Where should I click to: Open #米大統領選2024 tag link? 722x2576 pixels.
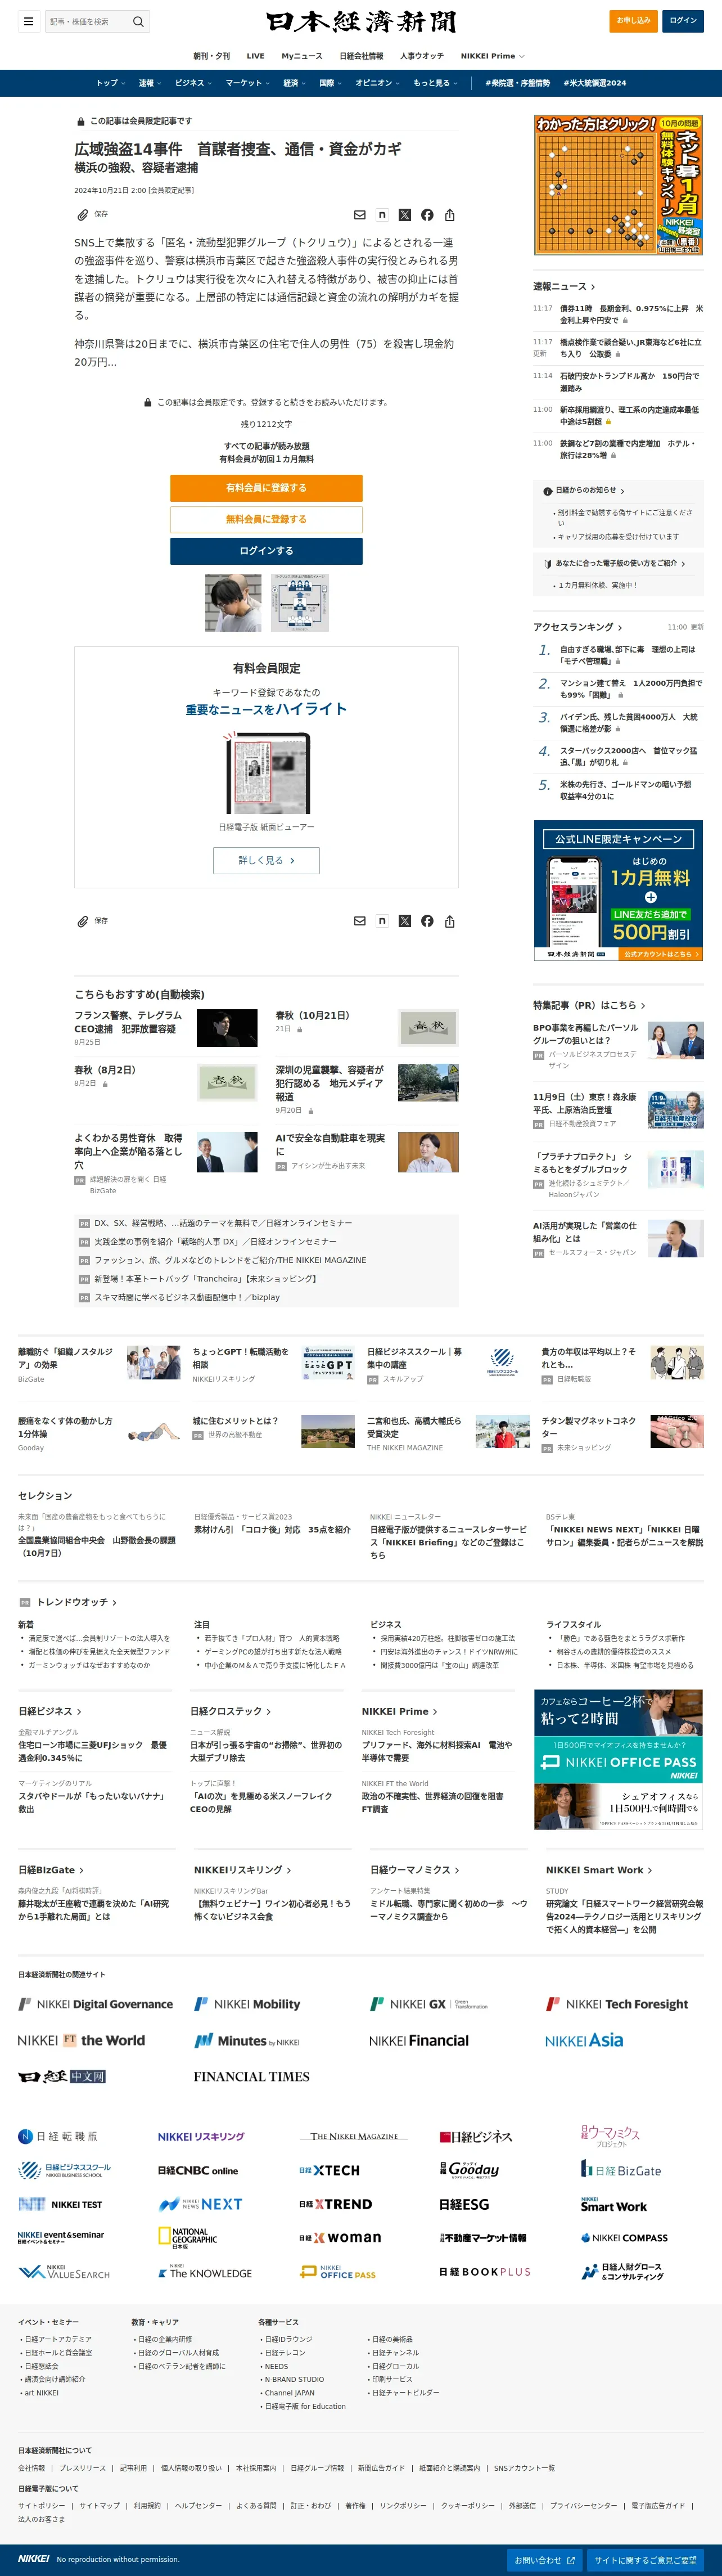coord(595,83)
